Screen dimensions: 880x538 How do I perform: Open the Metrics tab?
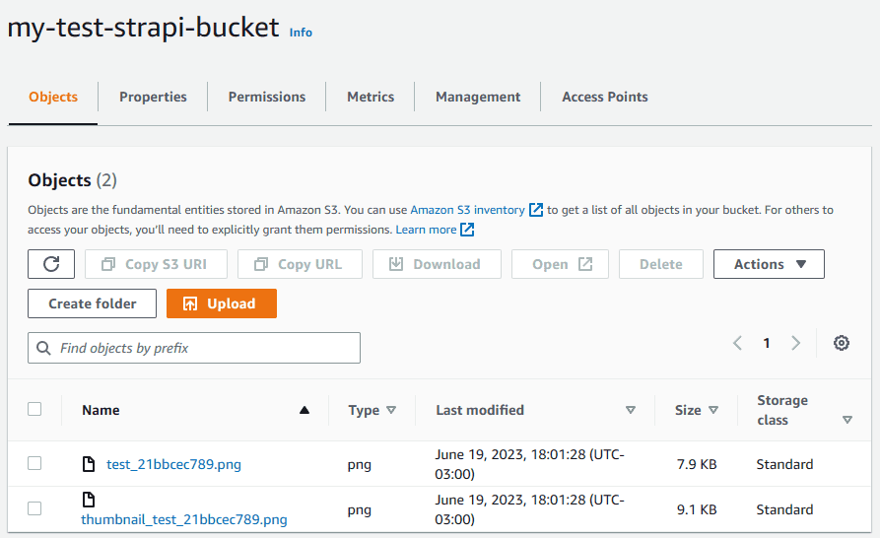[x=371, y=97]
